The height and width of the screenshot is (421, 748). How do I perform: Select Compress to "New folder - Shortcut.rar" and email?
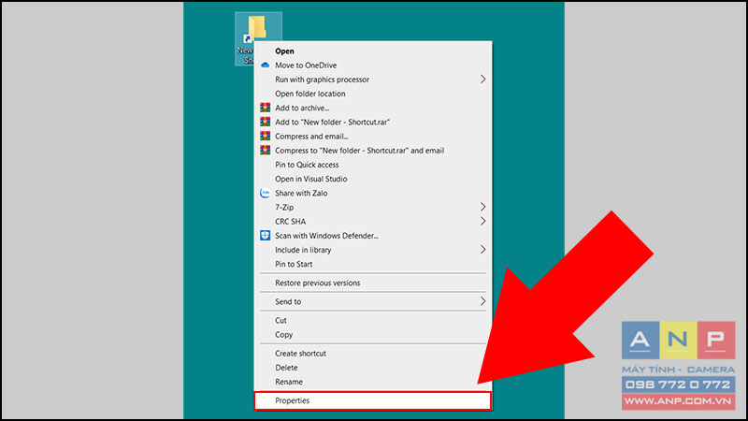372,151
